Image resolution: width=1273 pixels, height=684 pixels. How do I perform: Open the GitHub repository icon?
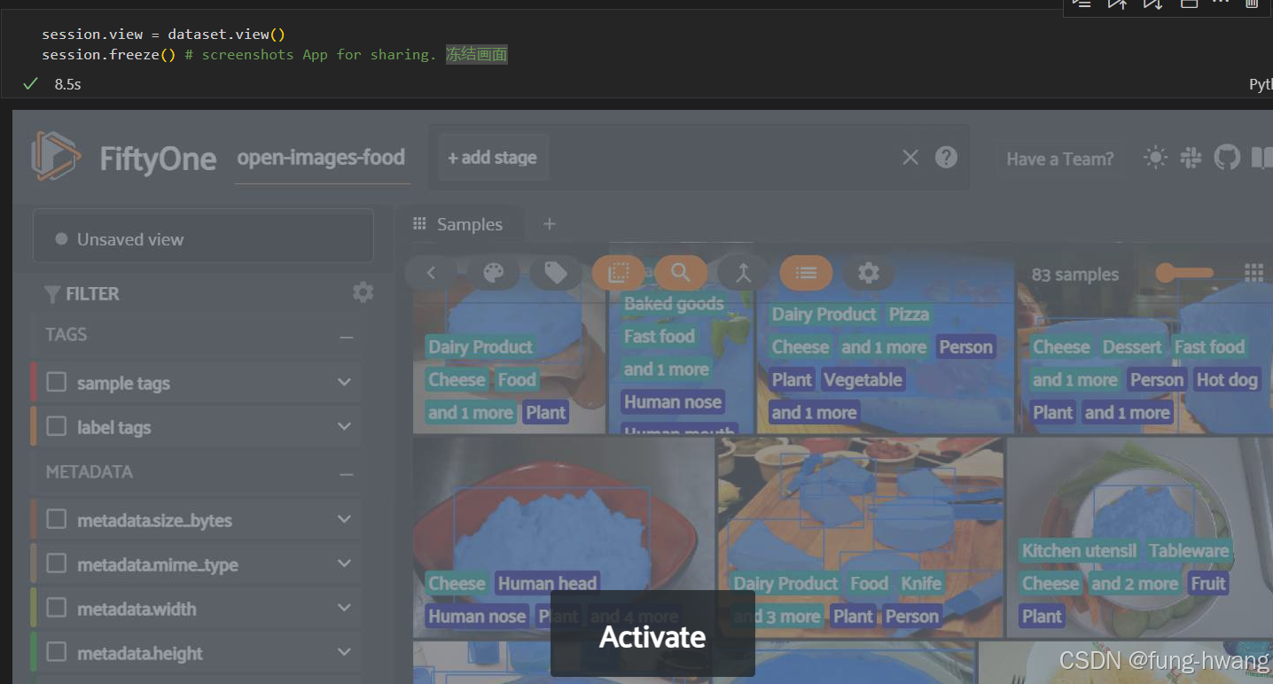coord(1227,158)
